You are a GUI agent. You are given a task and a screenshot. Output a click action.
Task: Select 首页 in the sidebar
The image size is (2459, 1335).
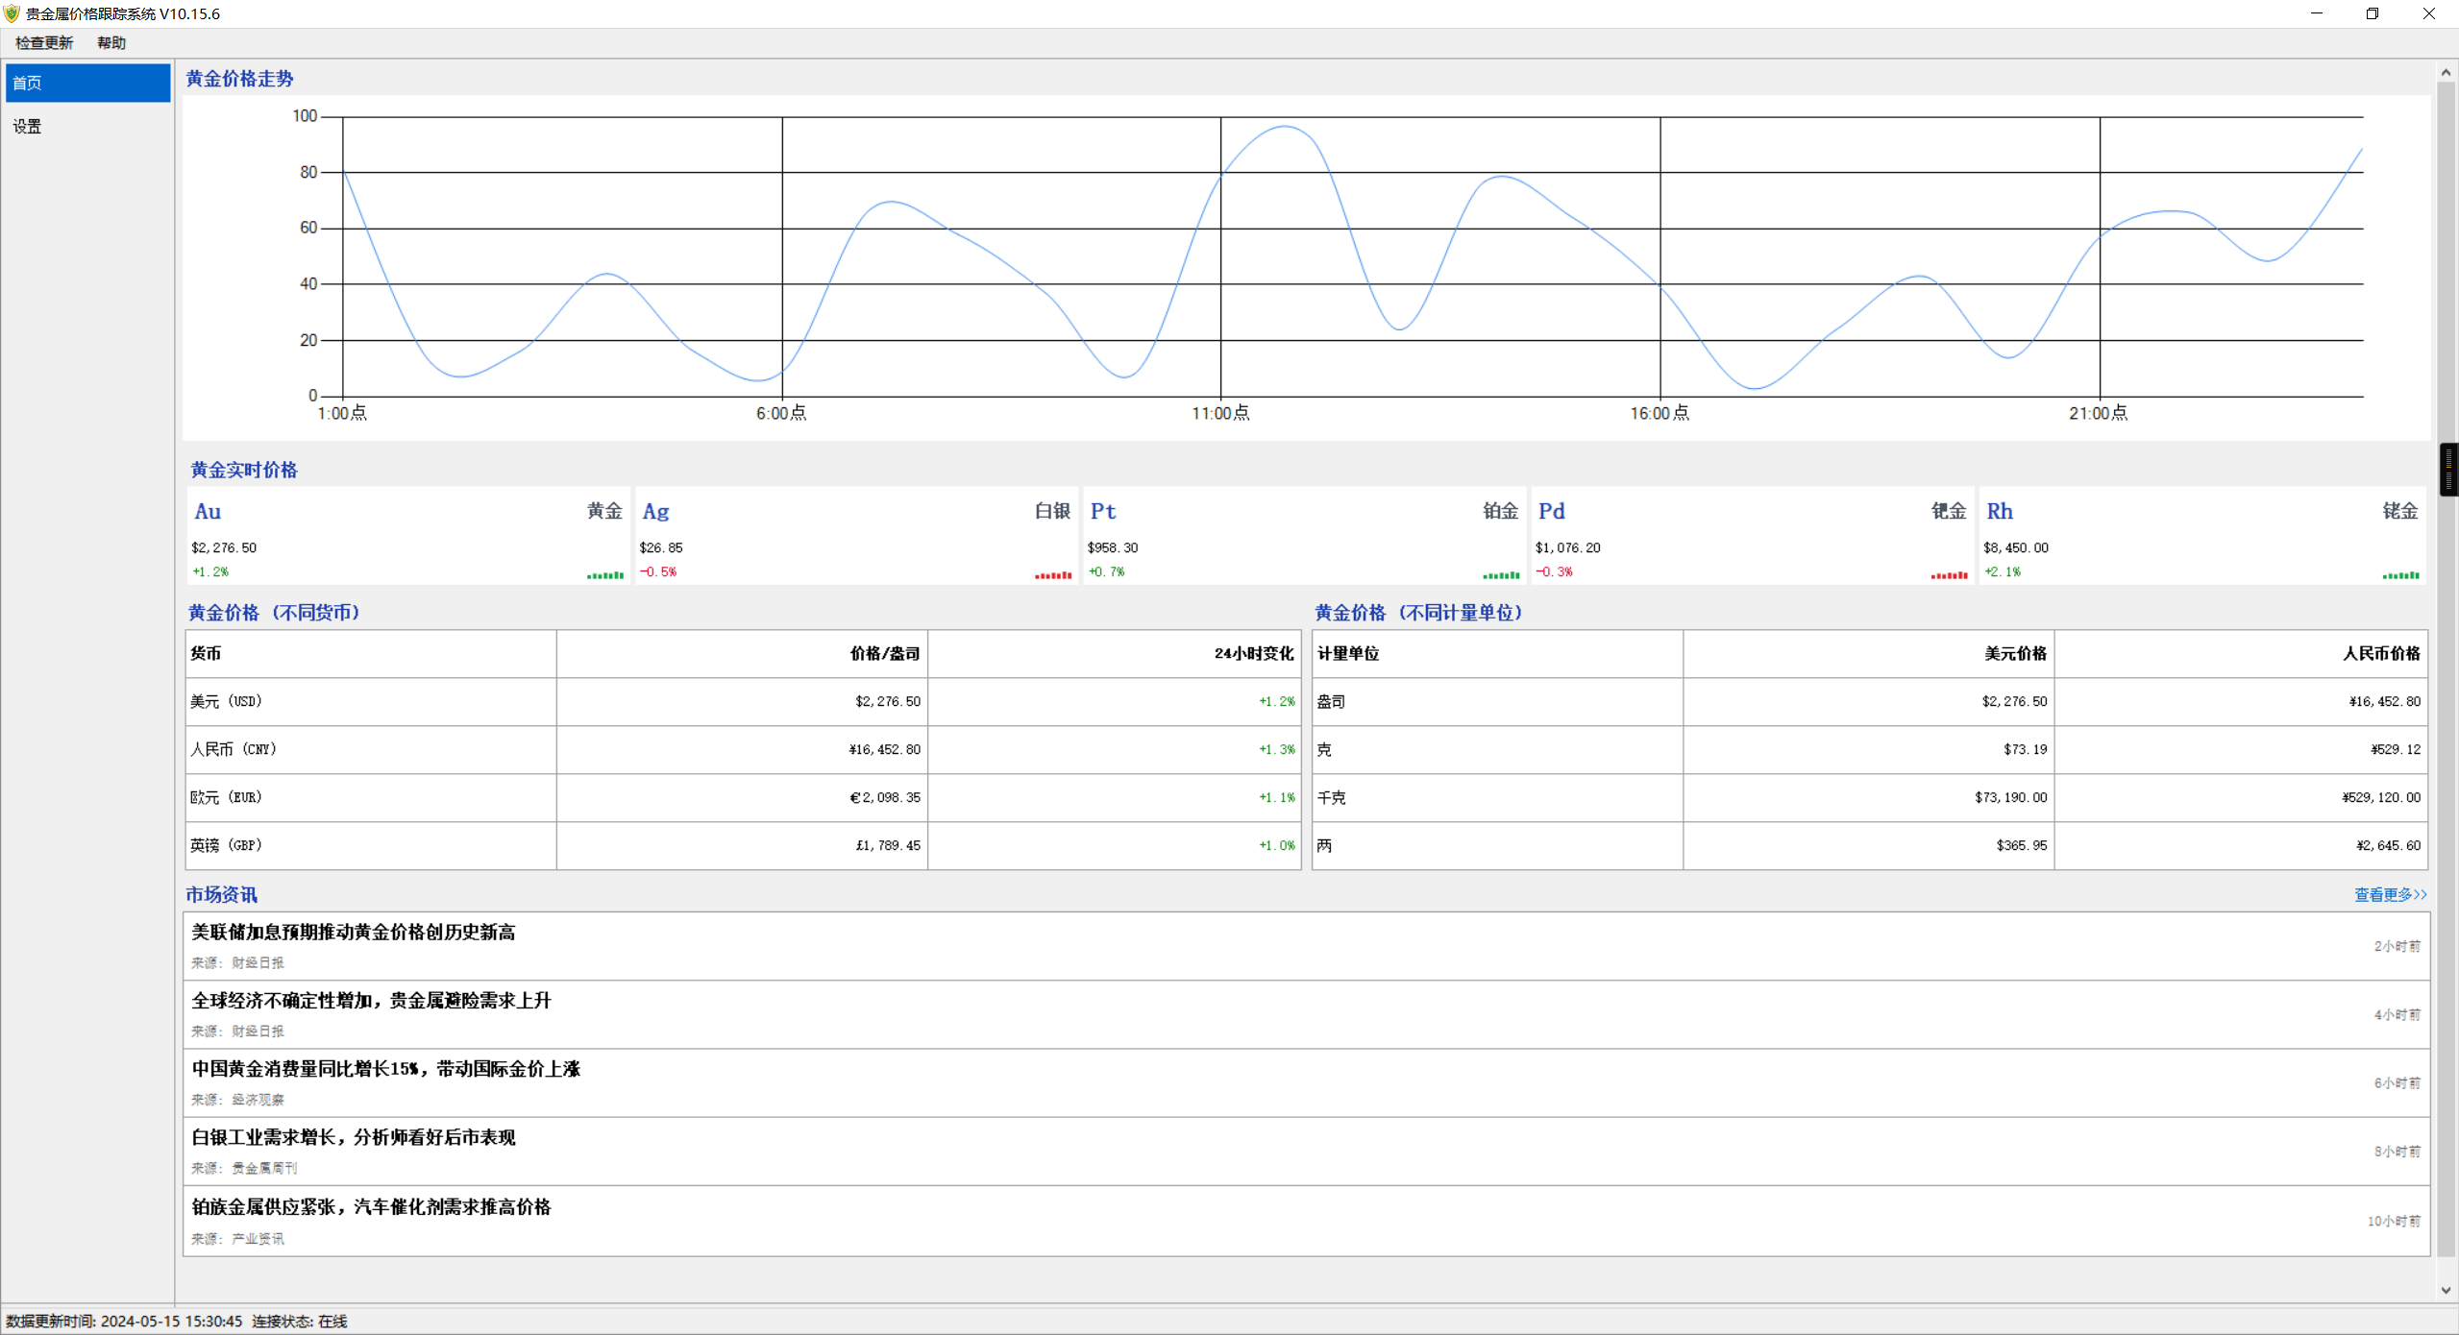point(87,83)
